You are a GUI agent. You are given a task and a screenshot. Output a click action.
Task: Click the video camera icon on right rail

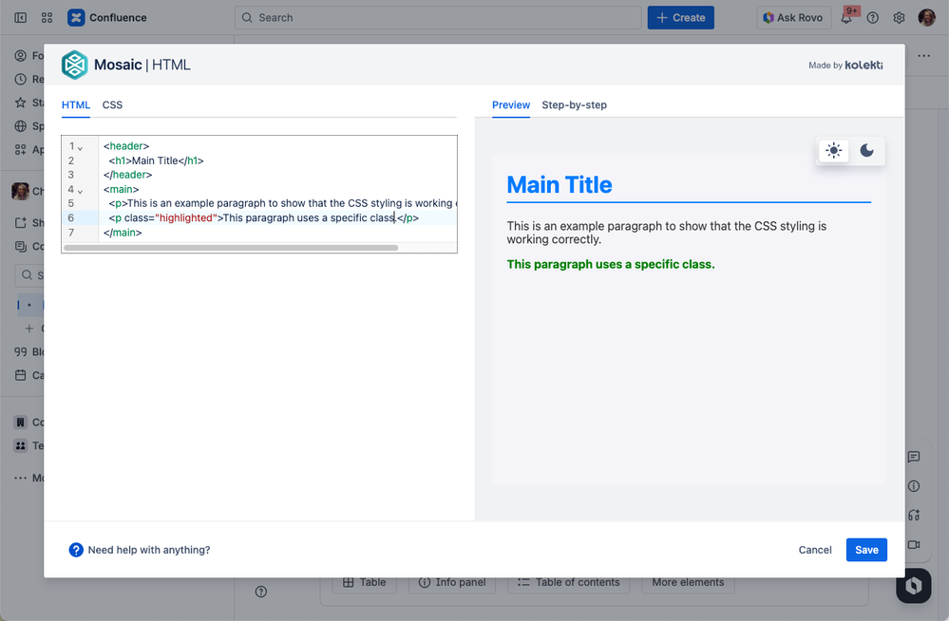click(x=914, y=545)
